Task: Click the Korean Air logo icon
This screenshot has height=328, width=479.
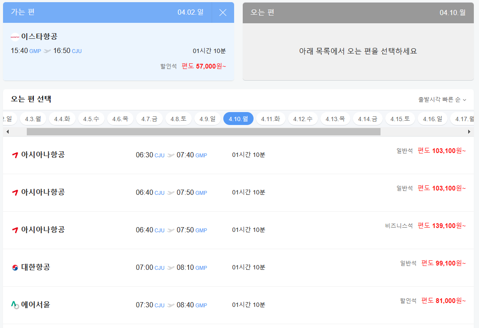Action: [x=15, y=267]
